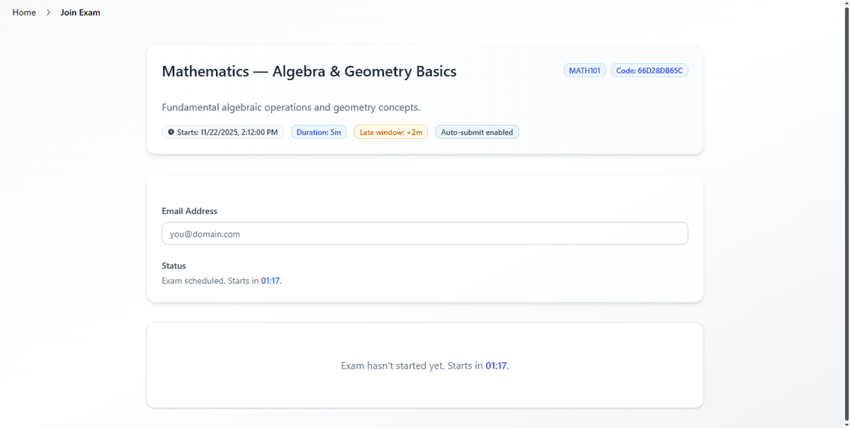Click the Late window: +2m badge
Viewport: 850px width, 428px height.
click(390, 133)
